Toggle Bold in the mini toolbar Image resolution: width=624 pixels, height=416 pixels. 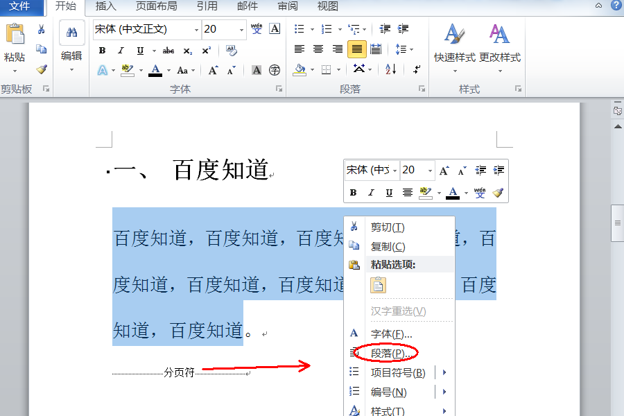click(353, 193)
